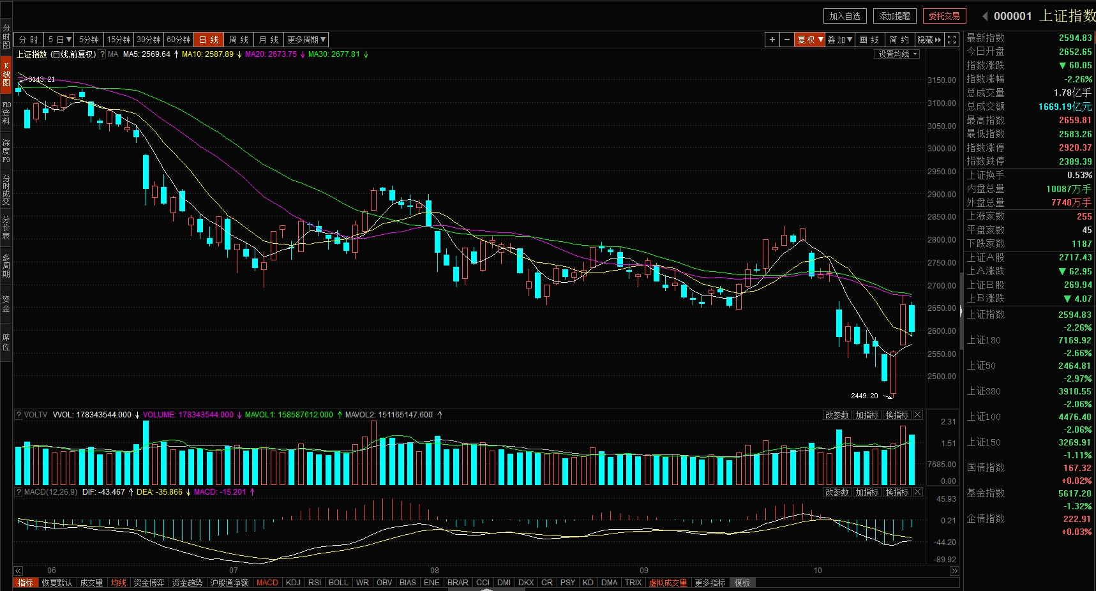The image size is (1096, 591).
Task: Toggle 成交量 volume indicator
Action: [x=91, y=583]
